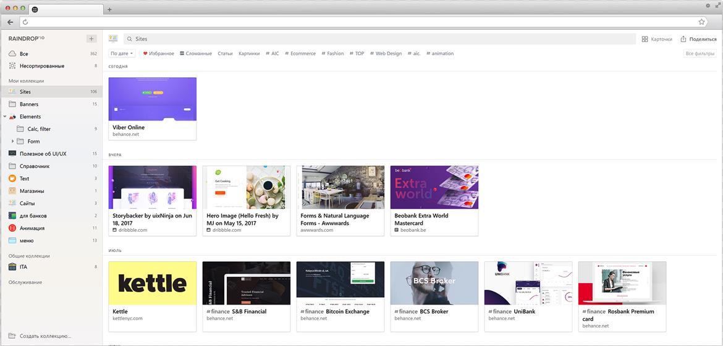Expand the Form subcollection

tap(12, 141)
